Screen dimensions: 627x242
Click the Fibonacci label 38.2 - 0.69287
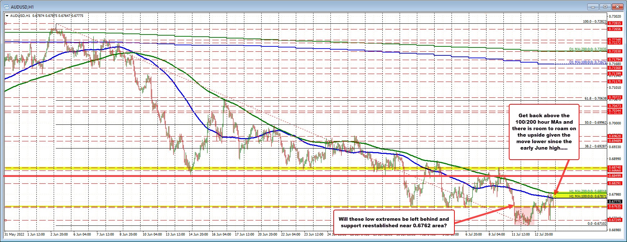(595, 146)
